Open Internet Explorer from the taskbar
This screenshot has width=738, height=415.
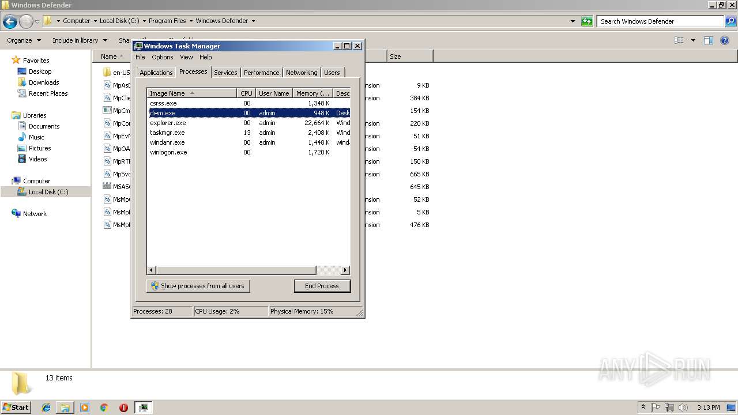[46, 408]
